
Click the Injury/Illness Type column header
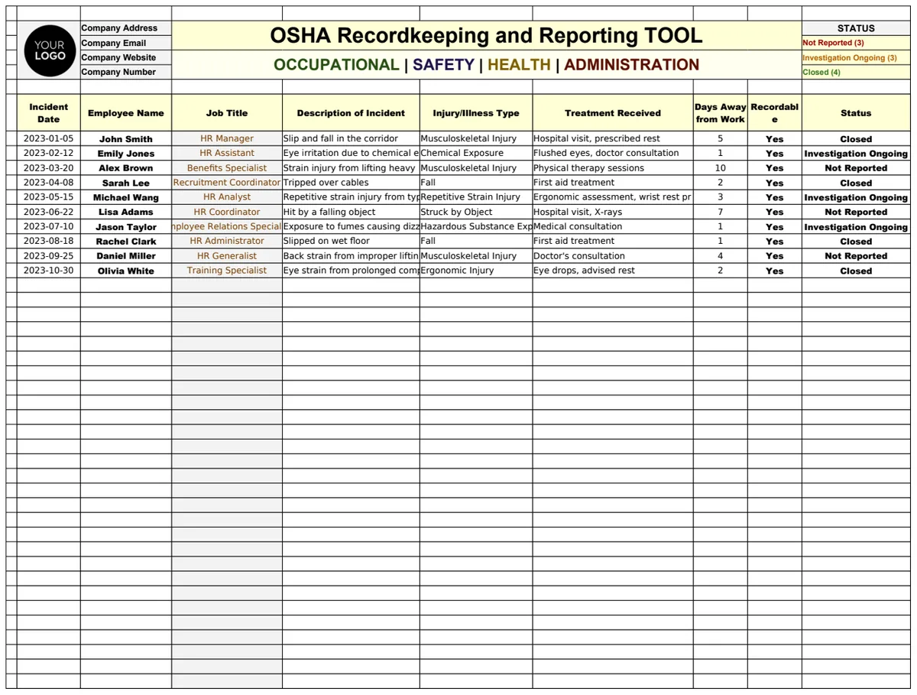coord(476,113)
